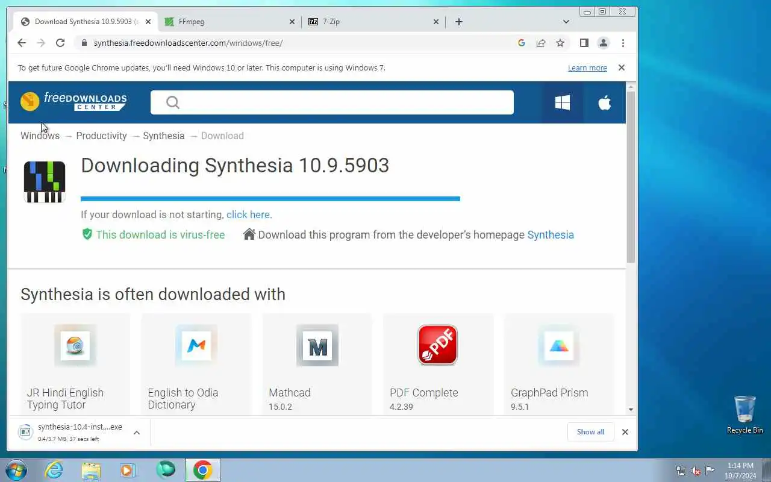Click the GraphPad Prism app icon
Image resolution: width=771 pixels, height=482 pixels.
(559, 345)
